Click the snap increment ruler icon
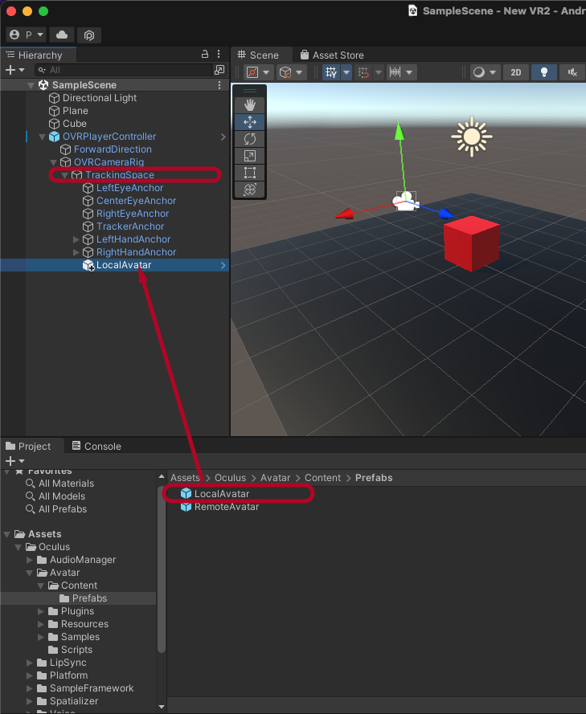Viewport: 586px width, 714px height. coord(395,72)
